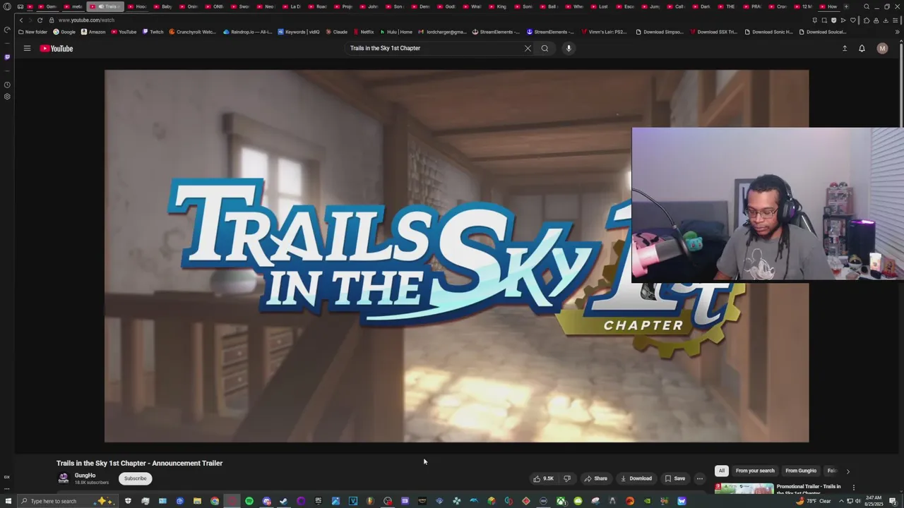904x508 pixels.
Task: Open the account avatar menu
Action: coord(882,48)
